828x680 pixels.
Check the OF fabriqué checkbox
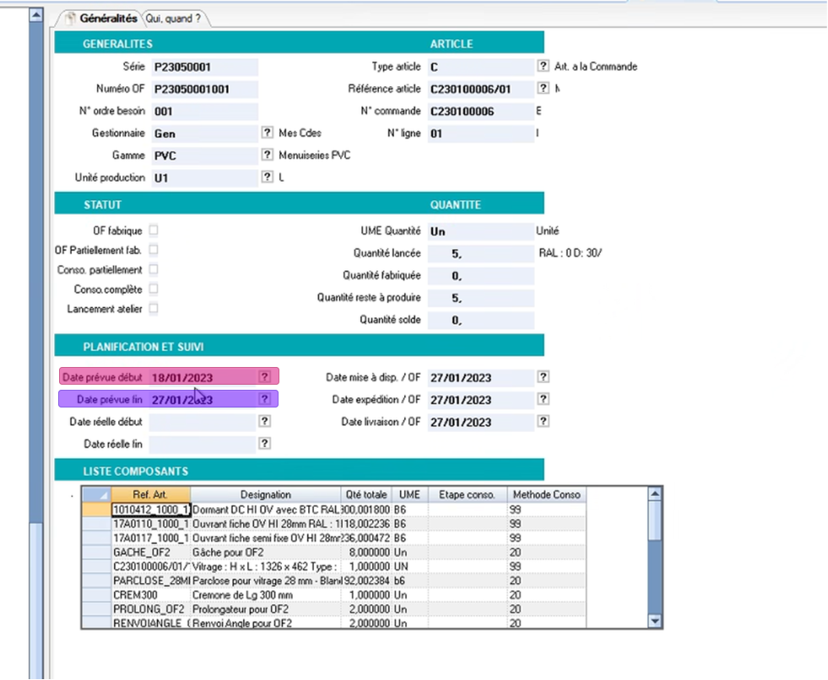(x=154, y=230)
